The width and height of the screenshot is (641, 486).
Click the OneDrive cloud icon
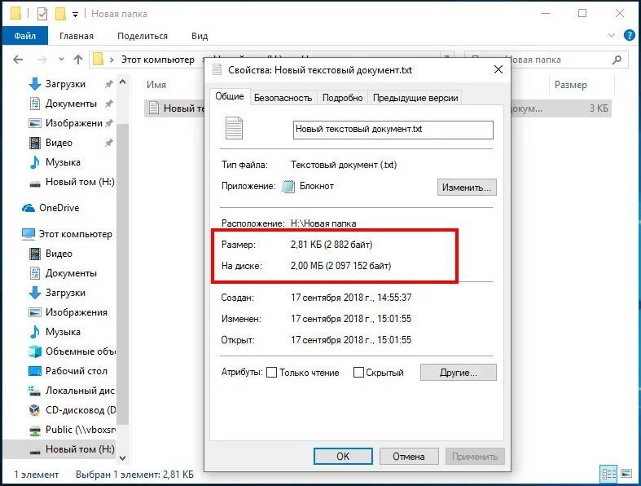tap(29, 208)
